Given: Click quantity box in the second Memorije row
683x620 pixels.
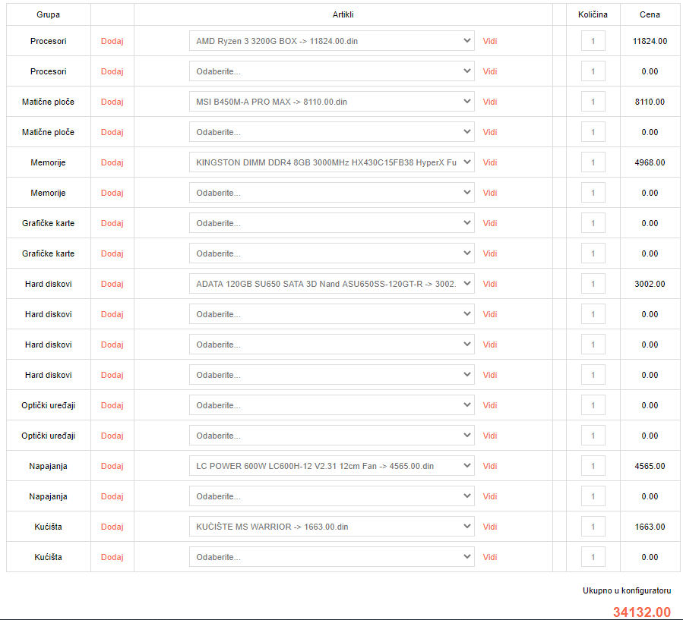Looking at the screenshot, I should (x=593, y=193).
